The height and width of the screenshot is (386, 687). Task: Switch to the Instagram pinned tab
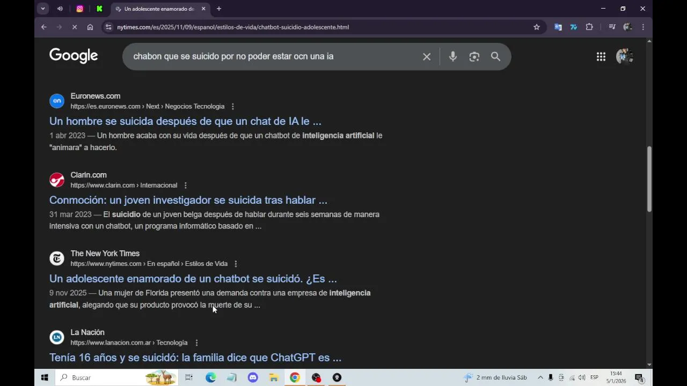[x=80, y=9]
